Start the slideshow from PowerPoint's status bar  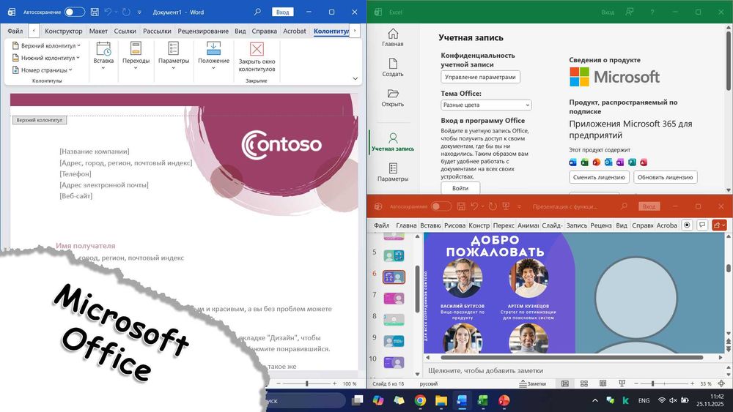(622, 383)
